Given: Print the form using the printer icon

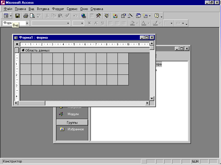Looking at the screenshot, I should coord(26,16).
